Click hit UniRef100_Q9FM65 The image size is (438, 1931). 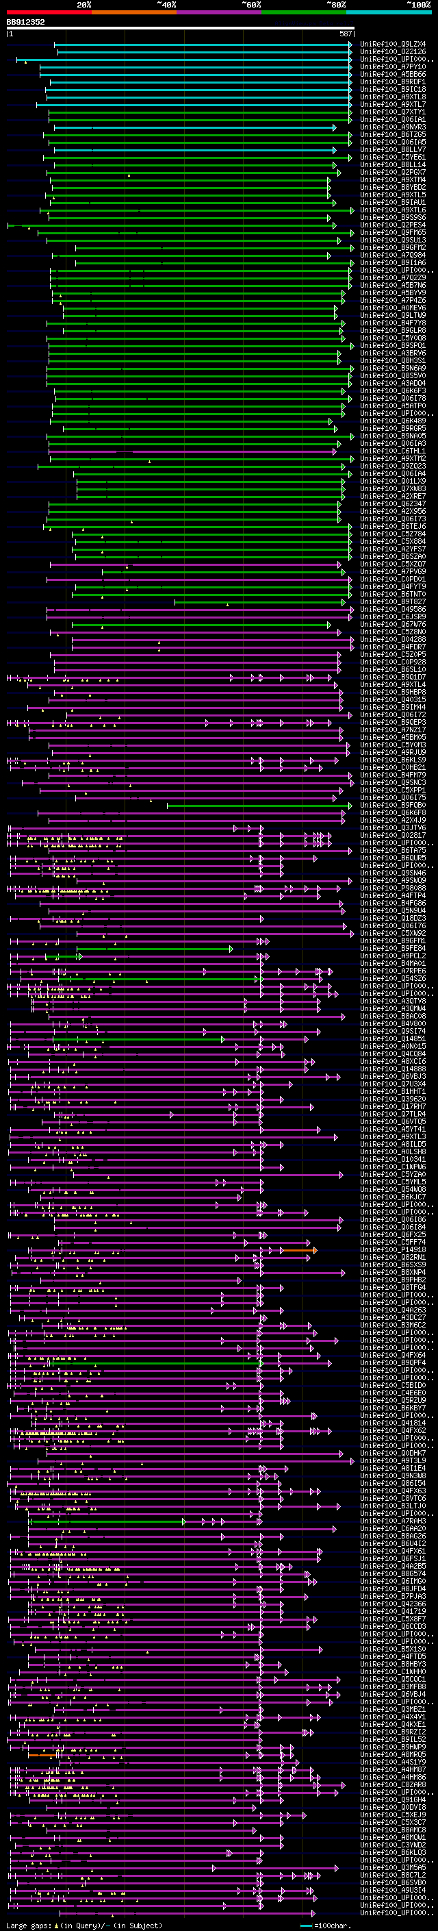[x=393, y=232]
